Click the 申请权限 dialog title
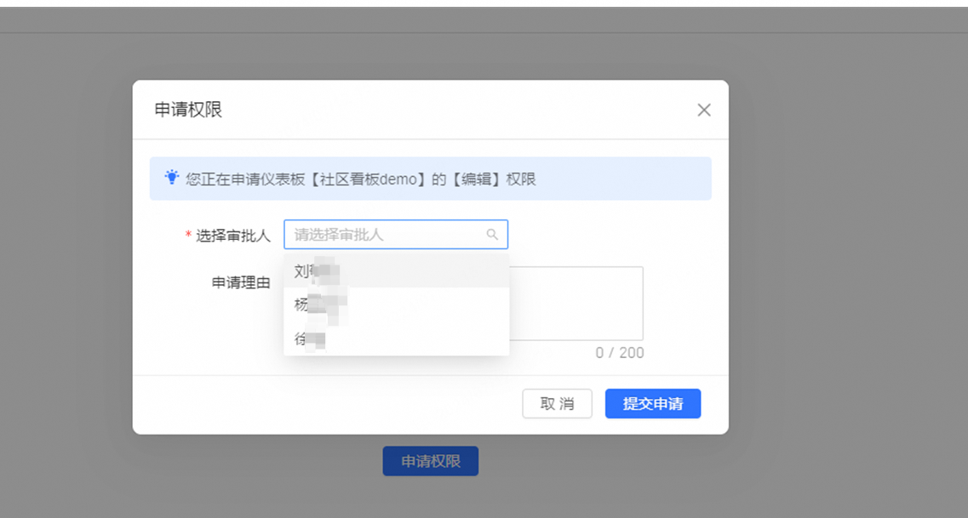Image resolution: width=968 pixels, height=518 pixels. point(188,110)
